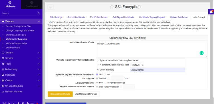
Task: Go back using the arrow button
Action: [x=51, y=7]
